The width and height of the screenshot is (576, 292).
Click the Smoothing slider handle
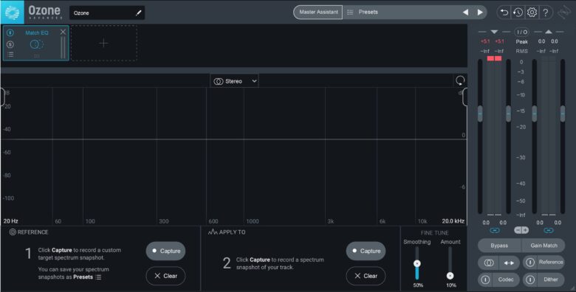(x=417, y=263)
